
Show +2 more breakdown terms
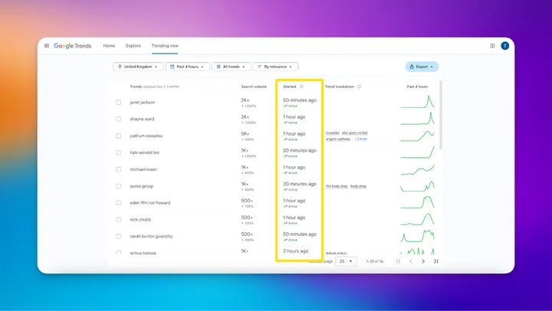point(361,139)
